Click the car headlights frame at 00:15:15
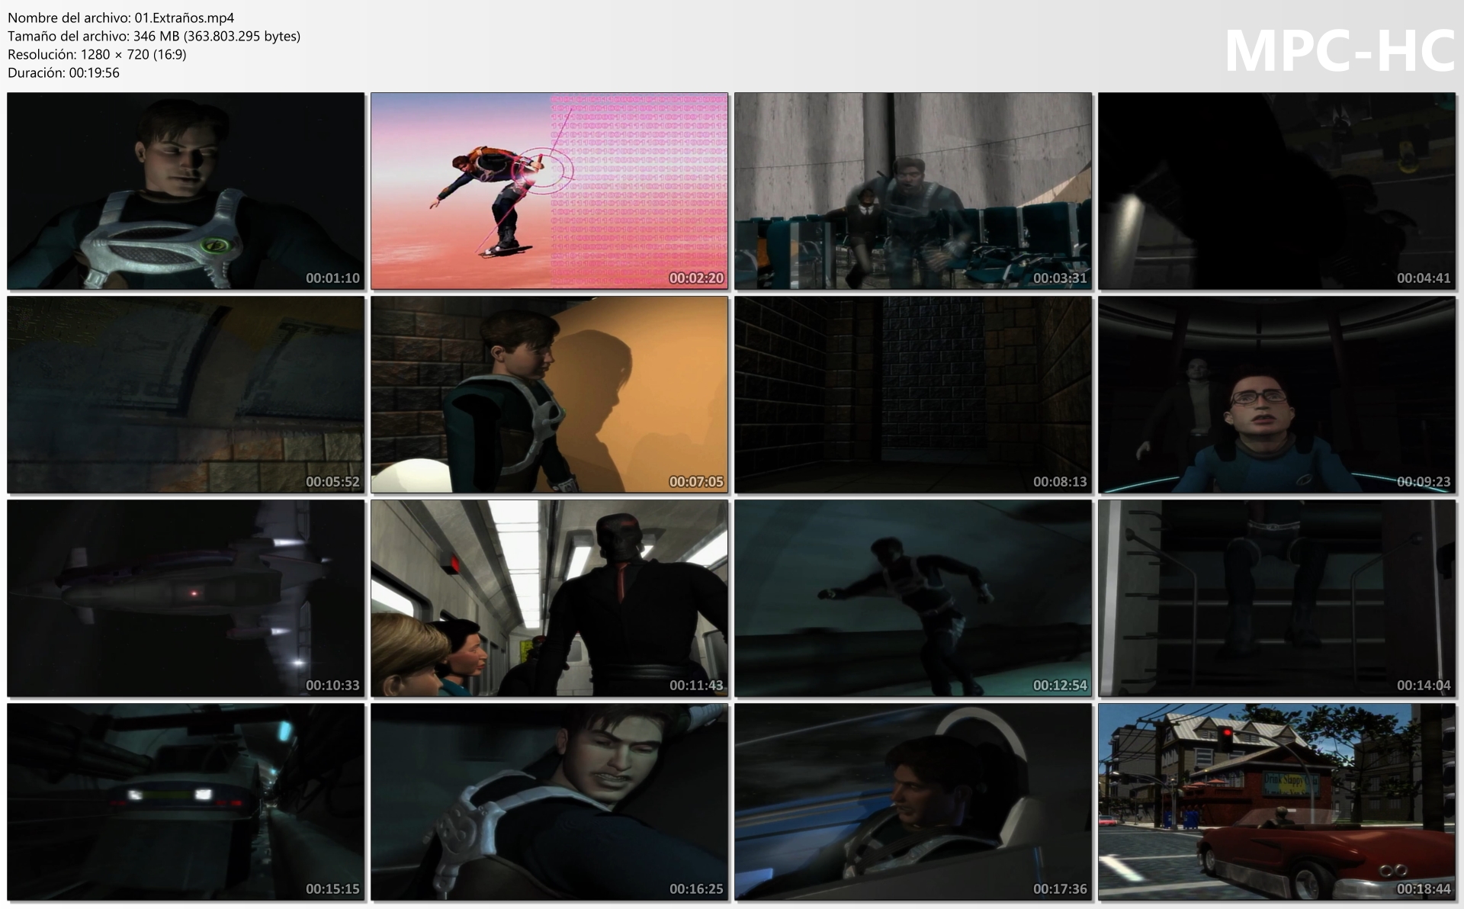 tap(185, 801)
